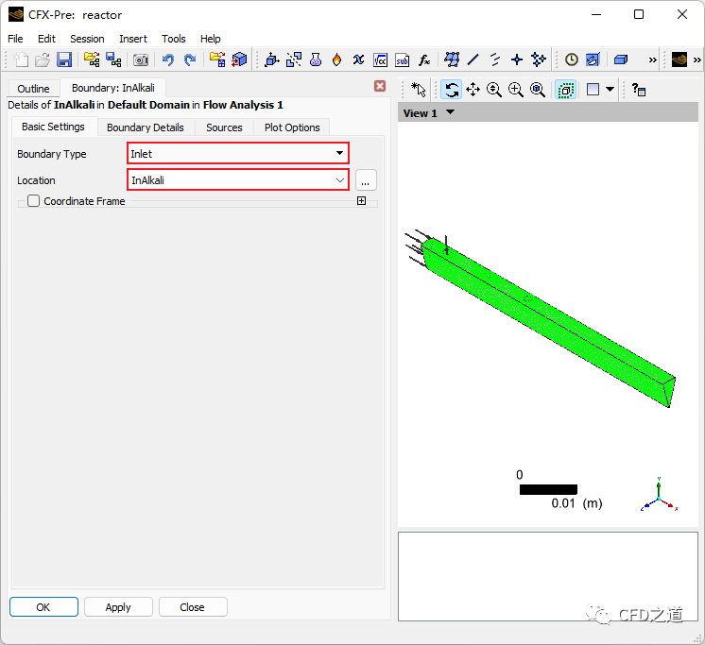Open the Edit menu
Image resolution: width=705 pixels, height=645 pixels.
pos(46,39)
